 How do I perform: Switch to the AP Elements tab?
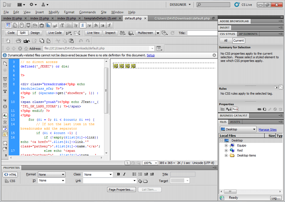[x=248, y=34]
